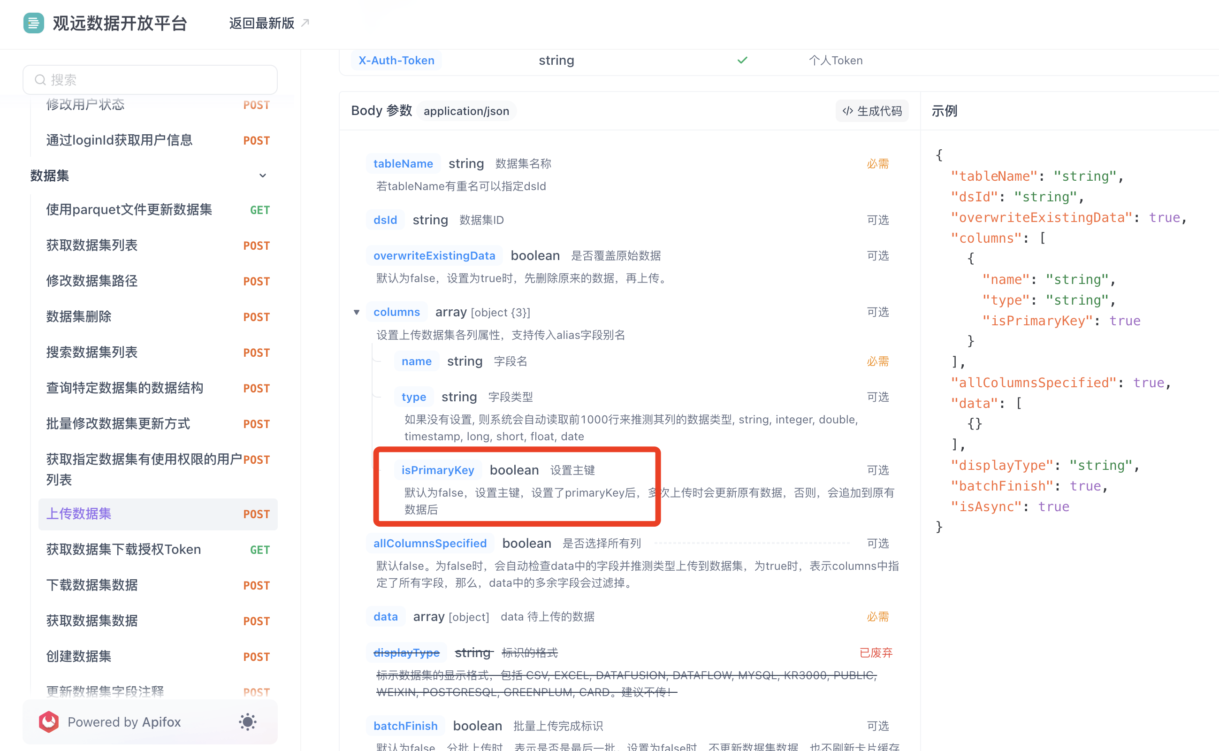Open 更新数据集字段注释 API entry

click(x=158, y=691)
